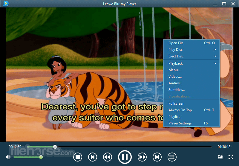The width and height of the screenshot is (239, 166).
Task: Select Open File from the context menu
Action: 191,43
